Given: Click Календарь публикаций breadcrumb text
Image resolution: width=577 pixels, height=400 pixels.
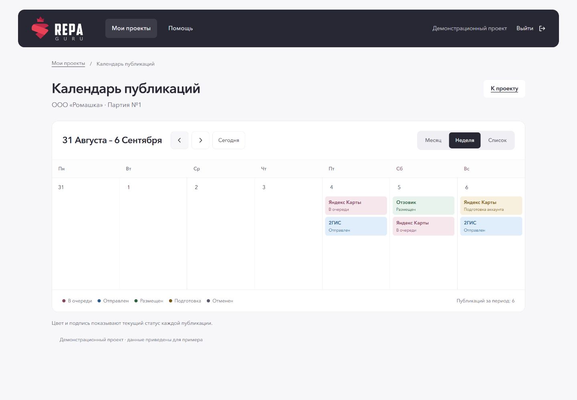Looking at the screenshot, I should pyautogui.click(x=125, y=64).
